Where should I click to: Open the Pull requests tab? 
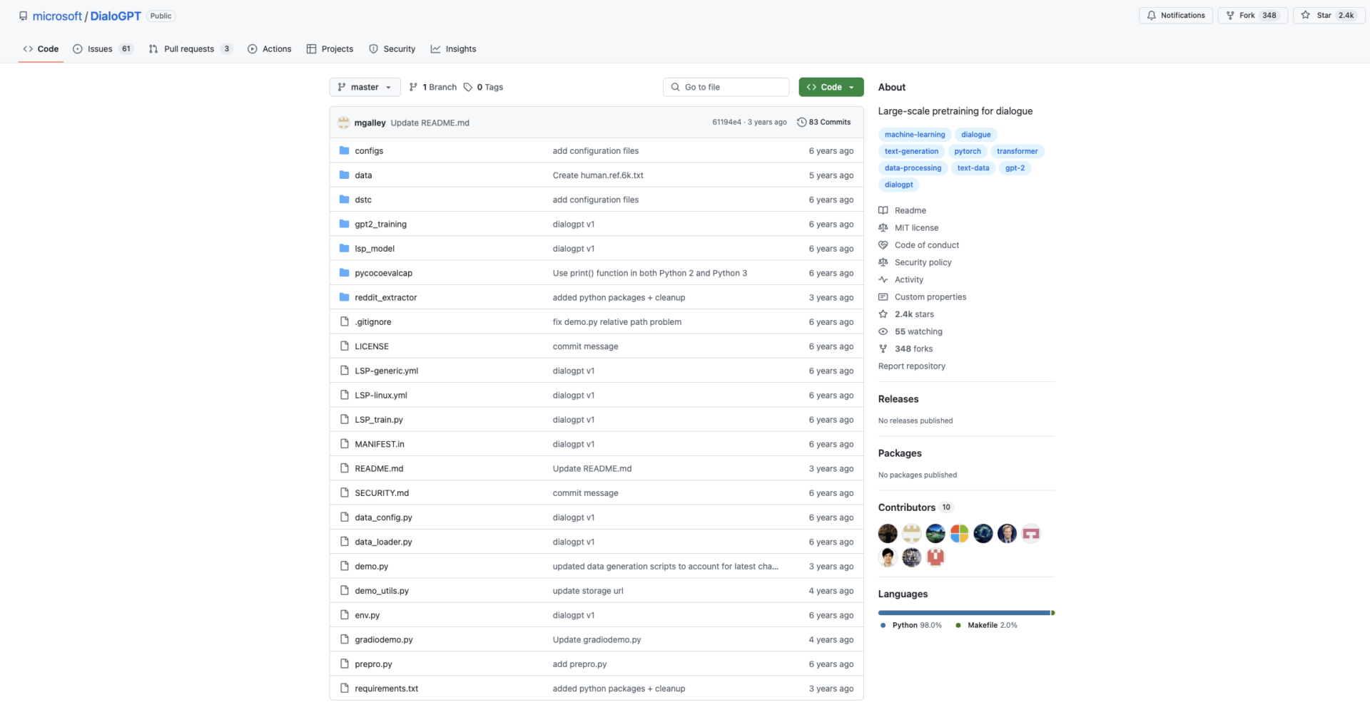coord(191,49)
